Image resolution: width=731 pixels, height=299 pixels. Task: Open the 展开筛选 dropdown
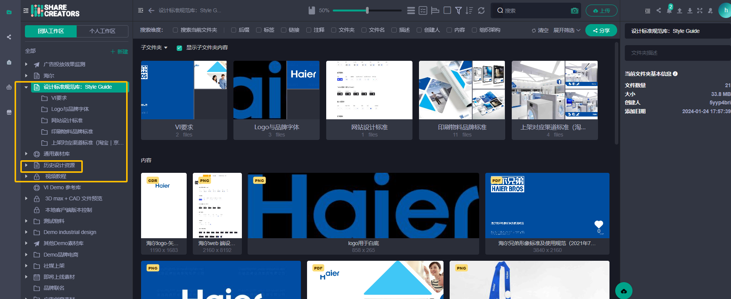(x=567, y=30)
